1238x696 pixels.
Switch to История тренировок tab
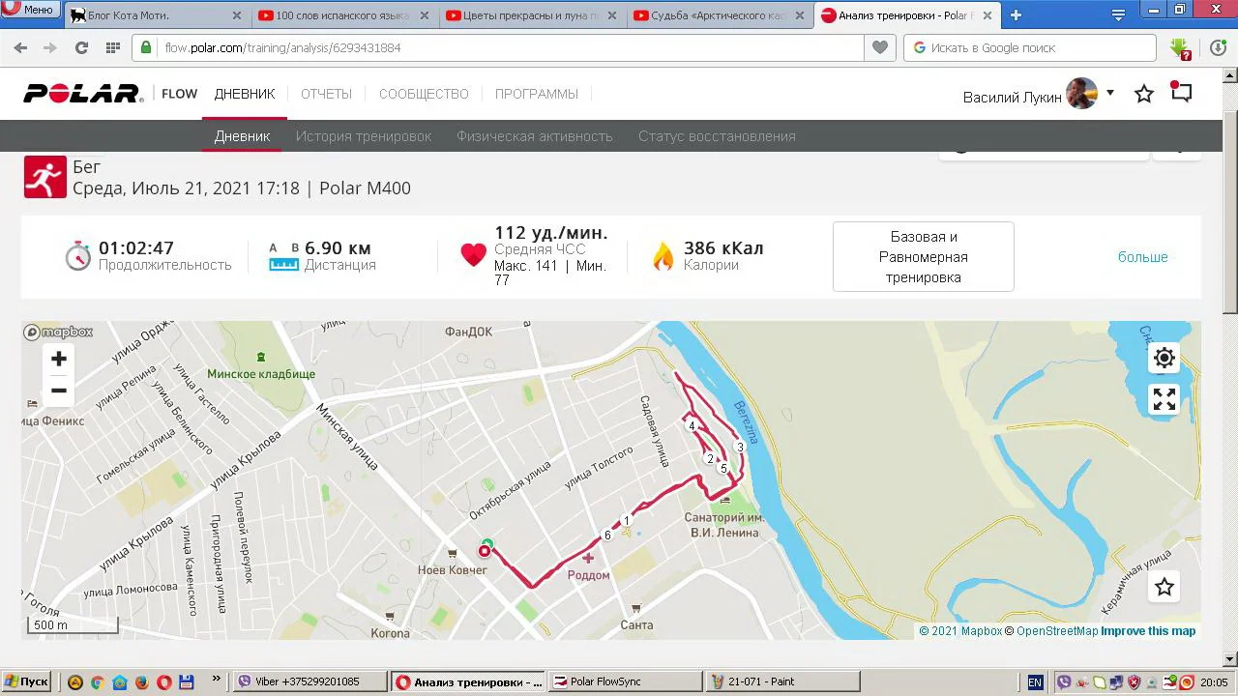[x=364, y=136]
